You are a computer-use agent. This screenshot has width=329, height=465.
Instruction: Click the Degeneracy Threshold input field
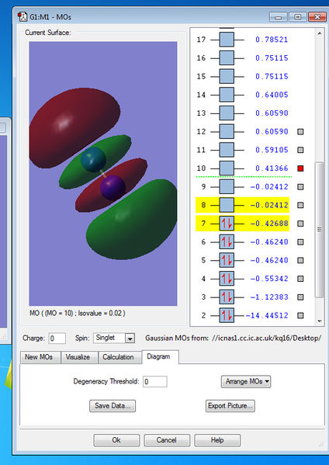(x=155, y=381)
